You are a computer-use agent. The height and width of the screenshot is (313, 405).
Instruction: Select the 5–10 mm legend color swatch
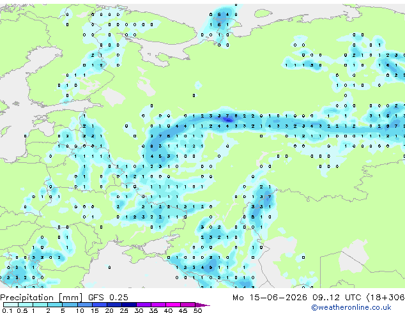click(x=70, y=305)
